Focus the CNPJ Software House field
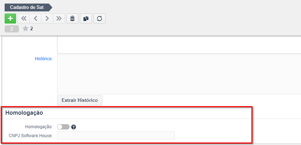Viewport: 301px width, 145px height. pyautogui.click(x=116, y=136)
